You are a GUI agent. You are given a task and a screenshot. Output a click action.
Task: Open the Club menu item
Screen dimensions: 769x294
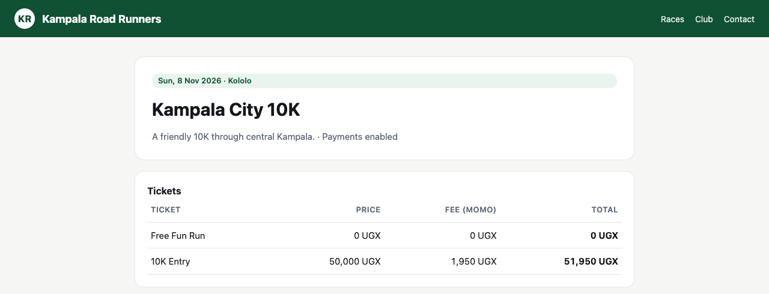704,19
